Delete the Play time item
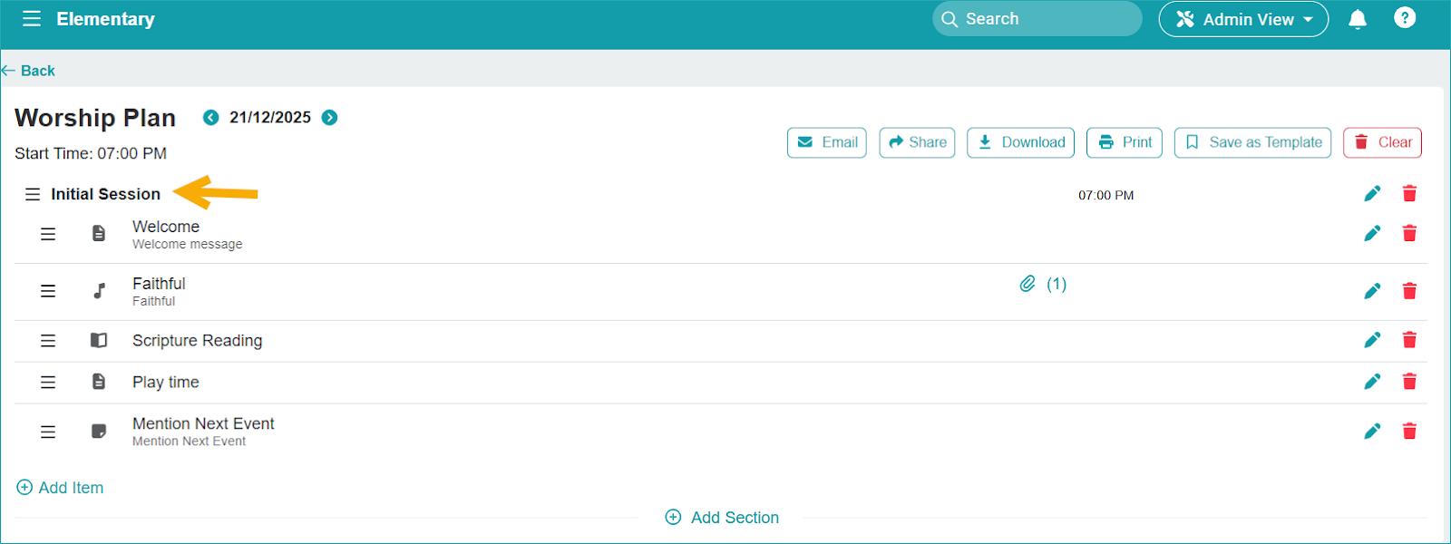The image size is (1451, 544). [1409, 382]
